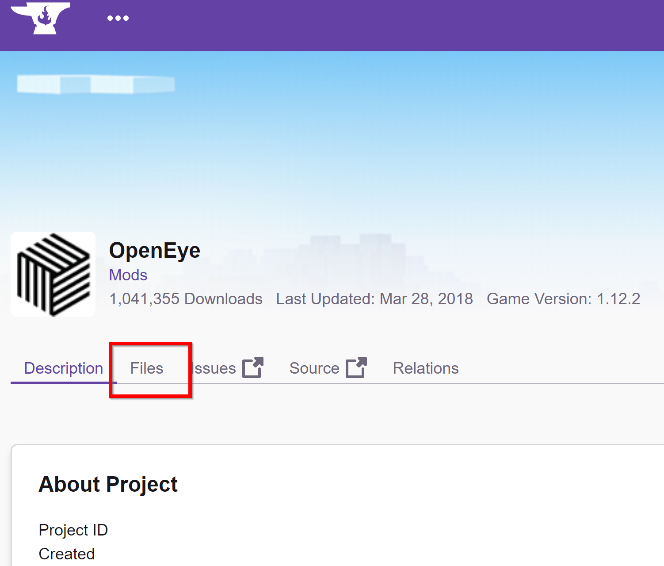The width and height of the screenshot is (664, 566).
Task: Click the external link icon beside Issues
Action: tap(253, 367)
